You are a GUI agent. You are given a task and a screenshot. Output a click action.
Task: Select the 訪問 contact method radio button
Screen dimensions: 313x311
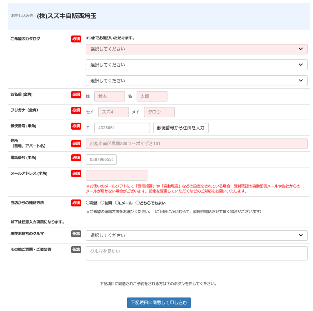pyautogui.click(x=102, y=203)
